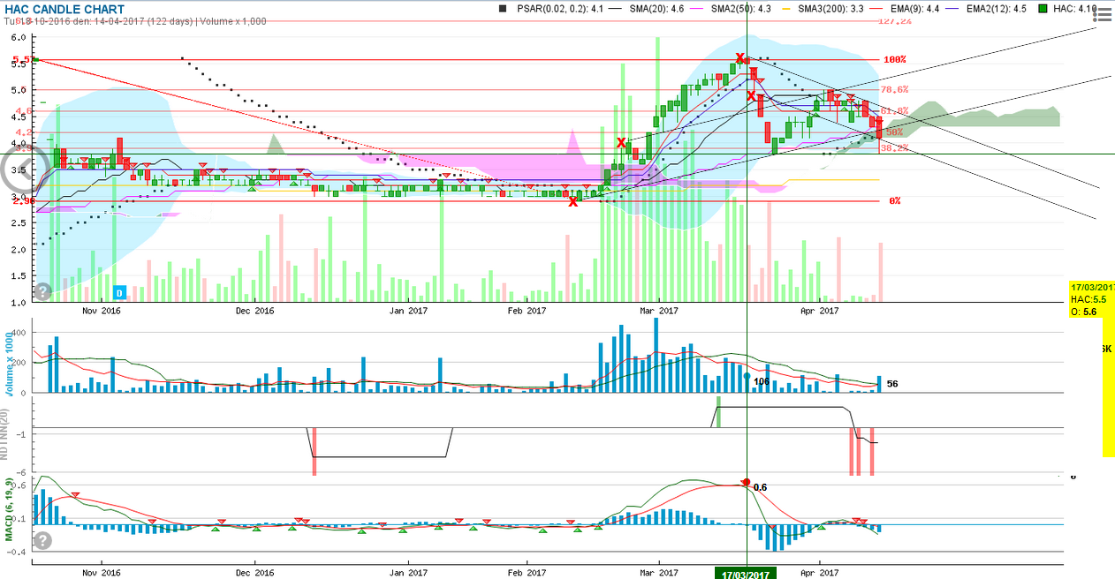Image resolution: width=1115 pixels, height=579 pixels.
Task: Click the 61.8% Fibonacci level label
Action: coord(894,111)
